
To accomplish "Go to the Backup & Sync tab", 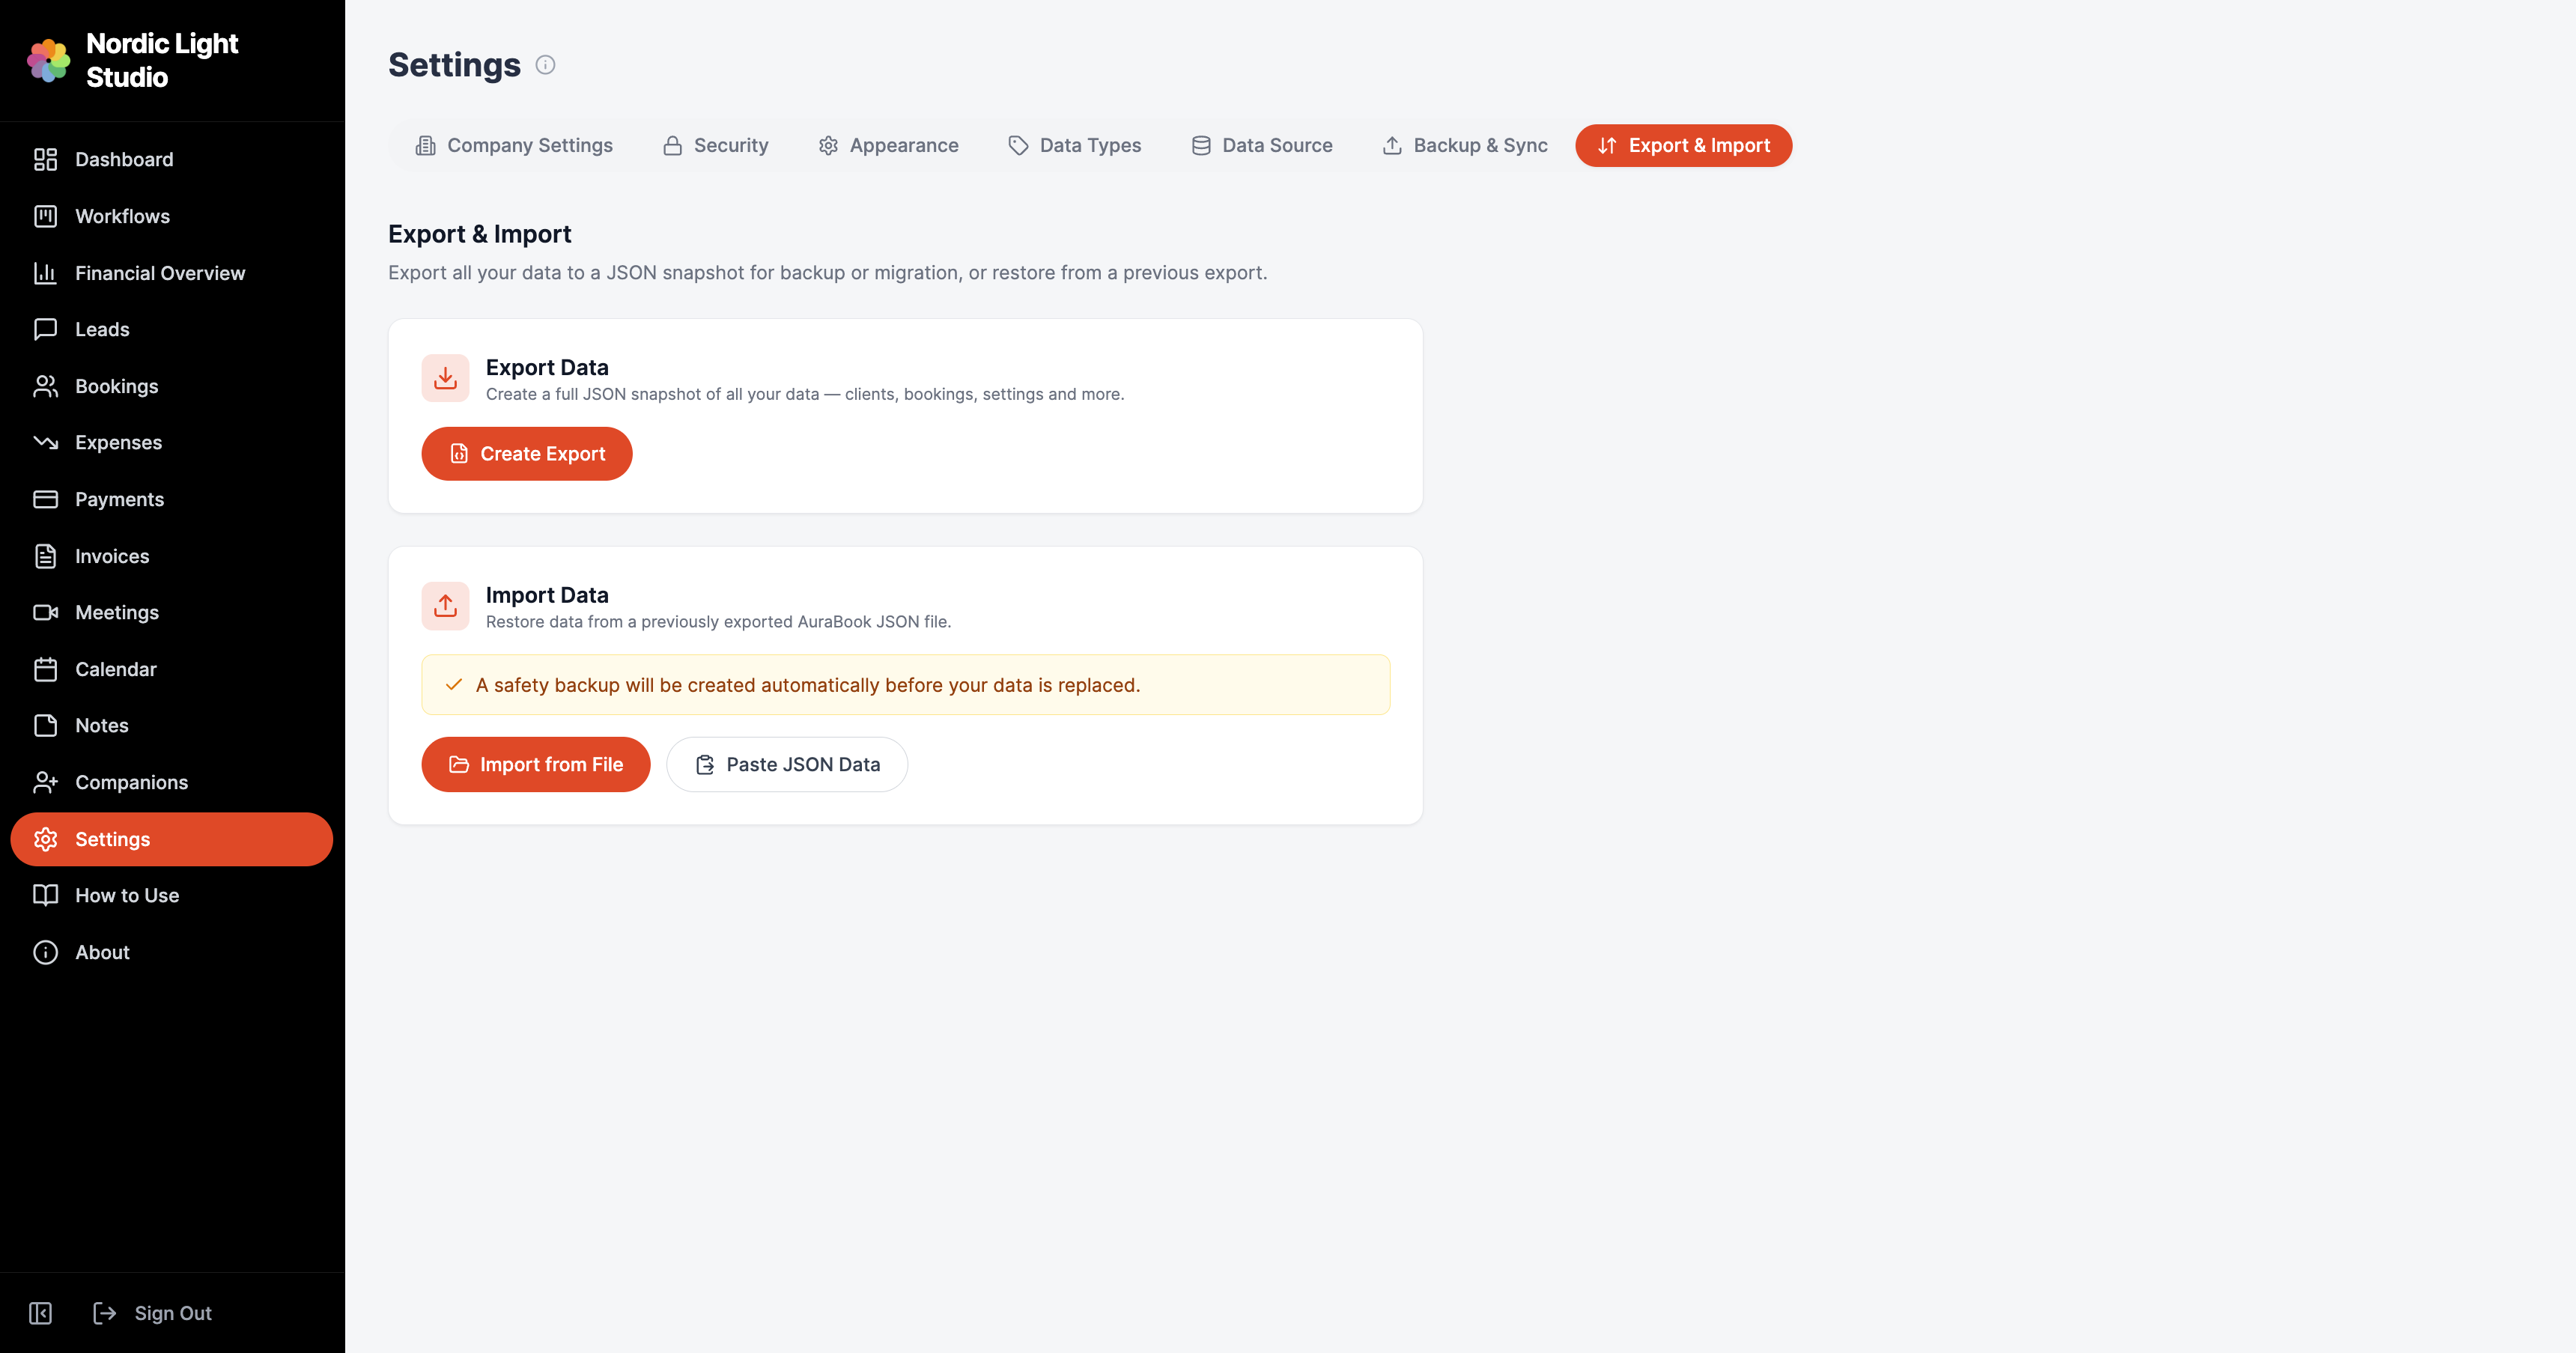I will [x=1465, y=145].
